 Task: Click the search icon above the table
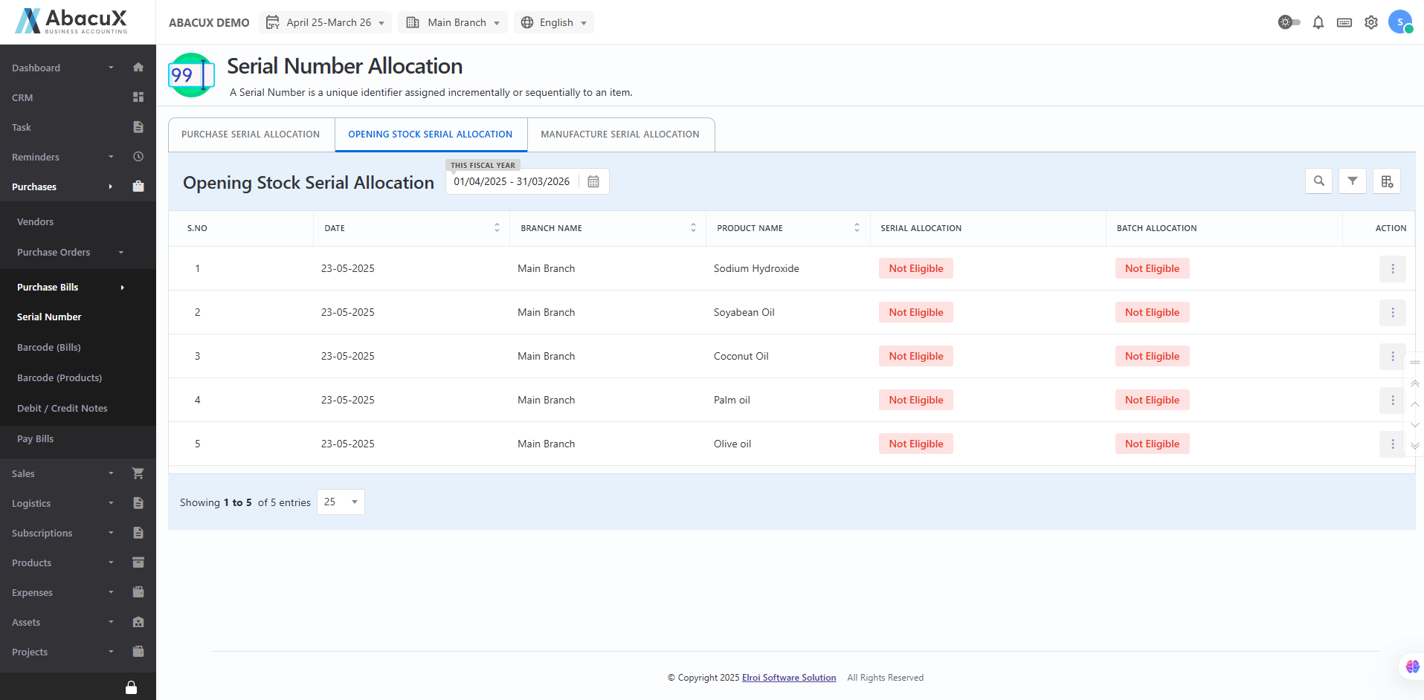click(1318, 181)
